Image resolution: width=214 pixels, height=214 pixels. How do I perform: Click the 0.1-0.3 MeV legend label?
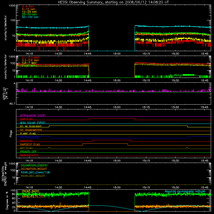coord(30,58)
